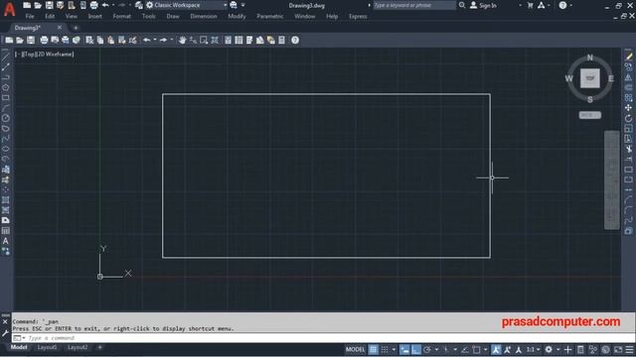Click the Move tool in Modify toolbar
The height and width of the screenshot is (357, 636).
click(x=628, y=108)
